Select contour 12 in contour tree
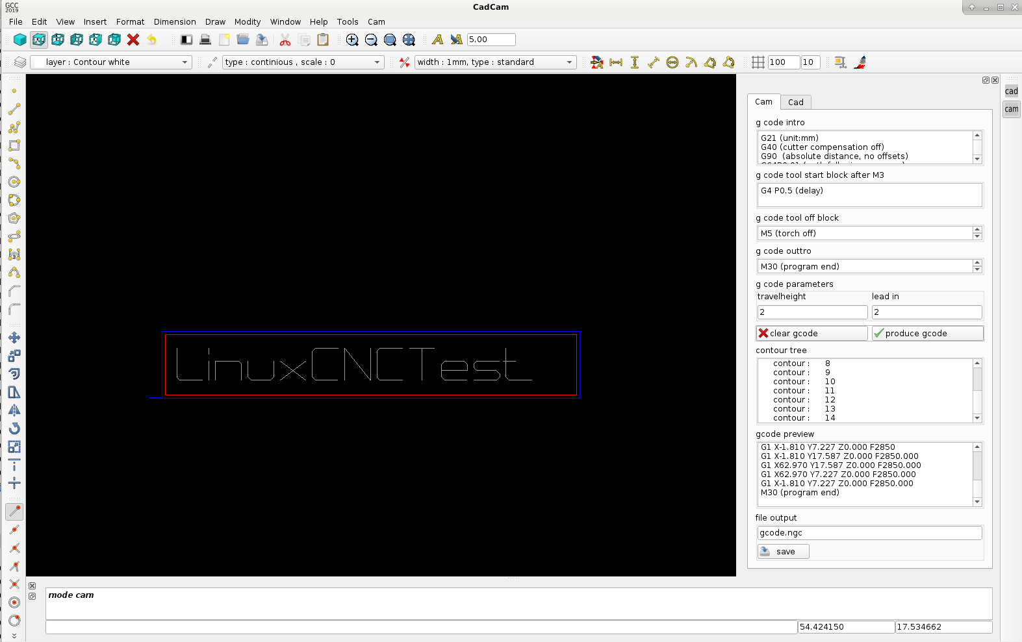Viewport: 1022px width, 642px height. pyautogui.click(x=804, y=400)
